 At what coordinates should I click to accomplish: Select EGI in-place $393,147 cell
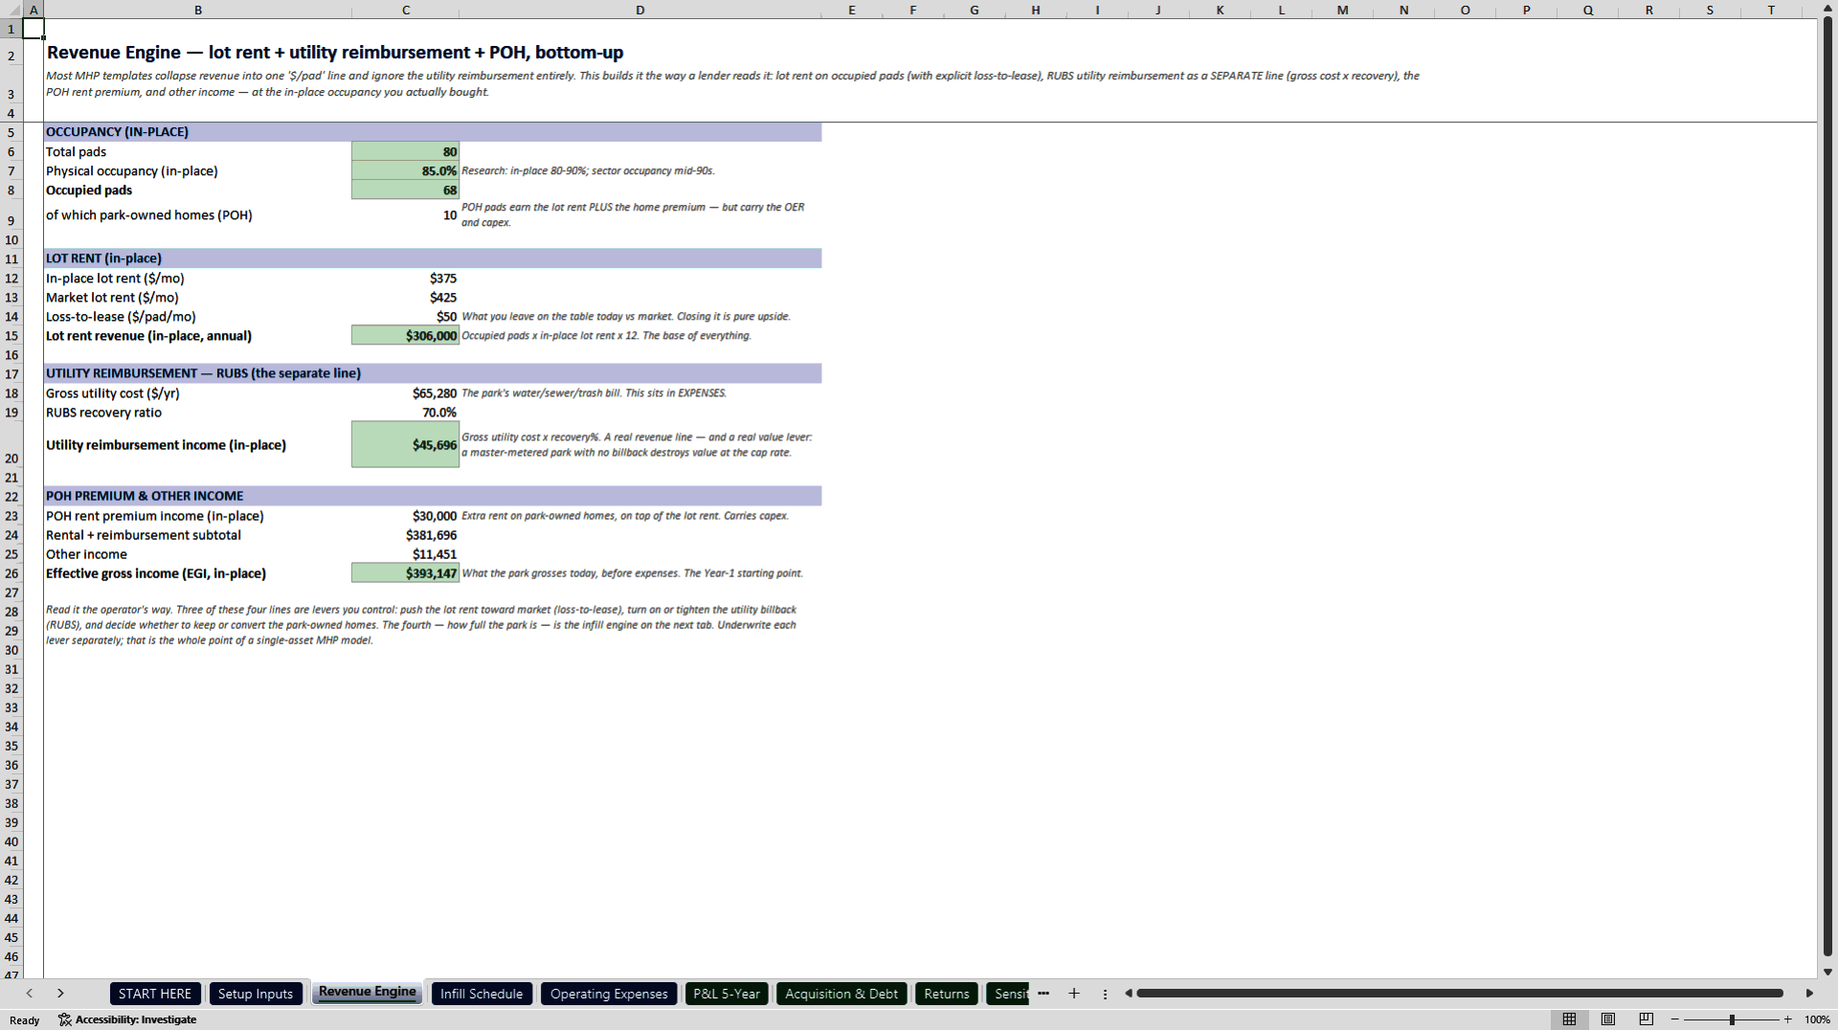click(x=406, y=573)
